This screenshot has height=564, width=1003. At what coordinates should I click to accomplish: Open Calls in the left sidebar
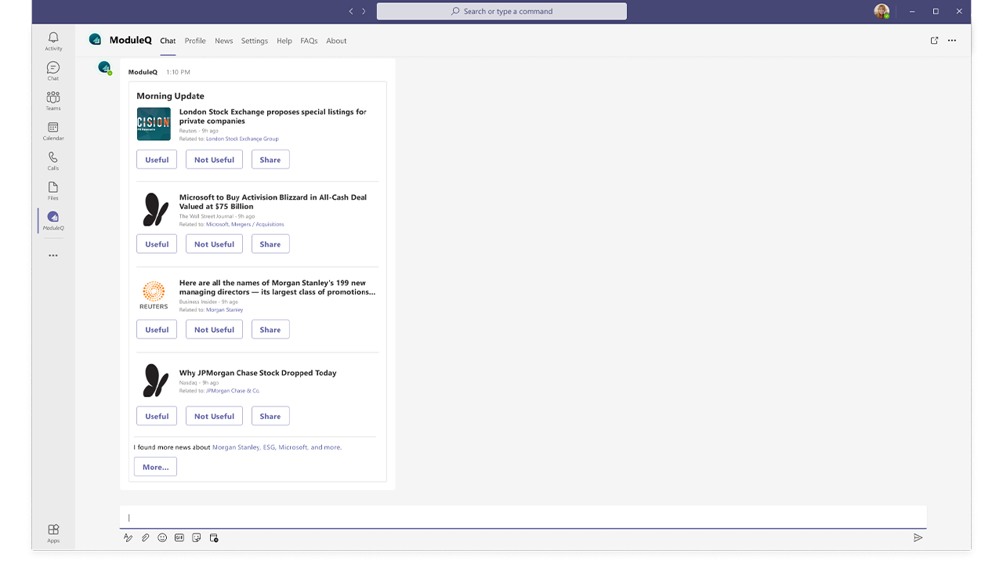click(x=53, y=161)
